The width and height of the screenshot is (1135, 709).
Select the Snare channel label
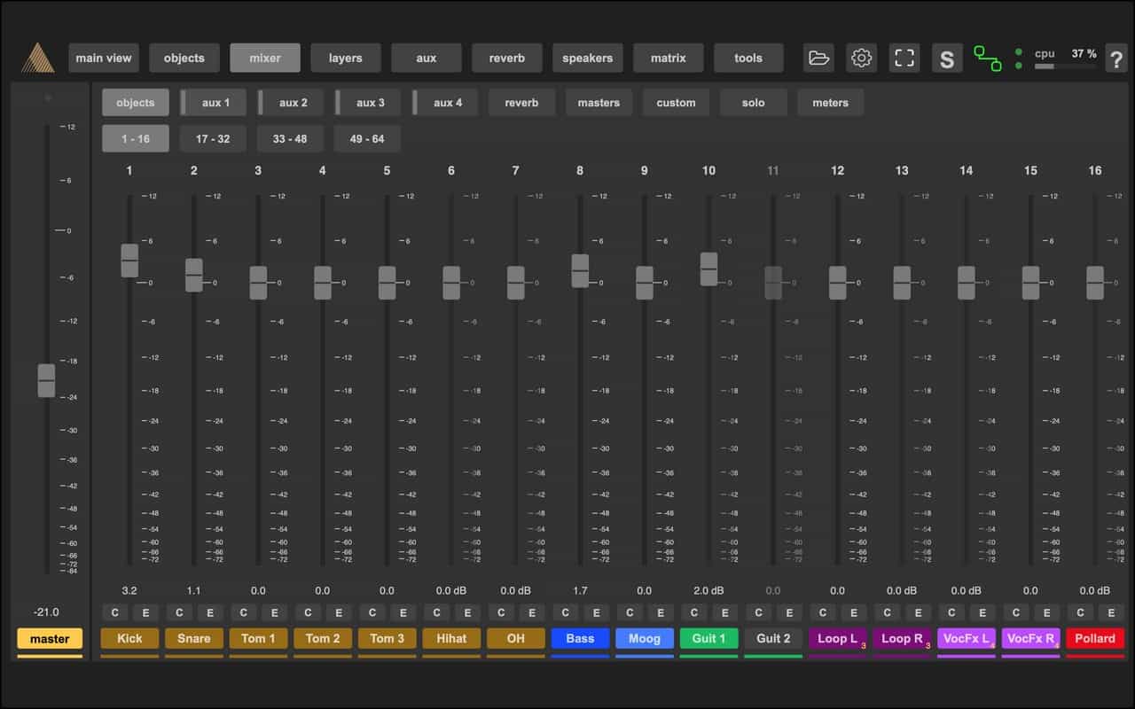[x=193, y=638]
